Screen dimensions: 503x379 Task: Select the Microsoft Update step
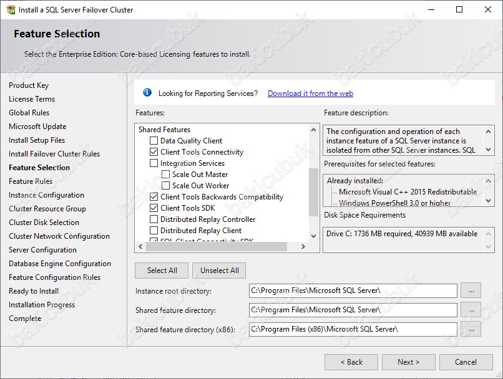pyautogui.click(x=37, y=127)
